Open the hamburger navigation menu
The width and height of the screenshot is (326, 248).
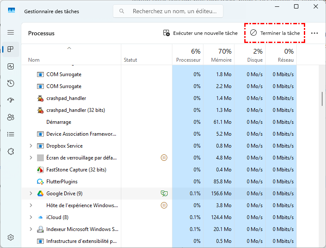(11, 32)
